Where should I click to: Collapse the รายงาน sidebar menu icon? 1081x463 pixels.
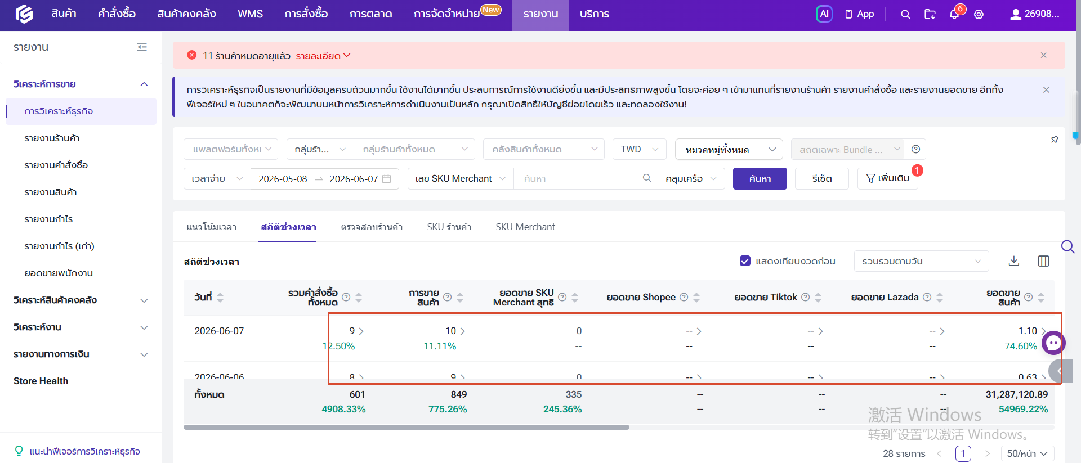142,47
